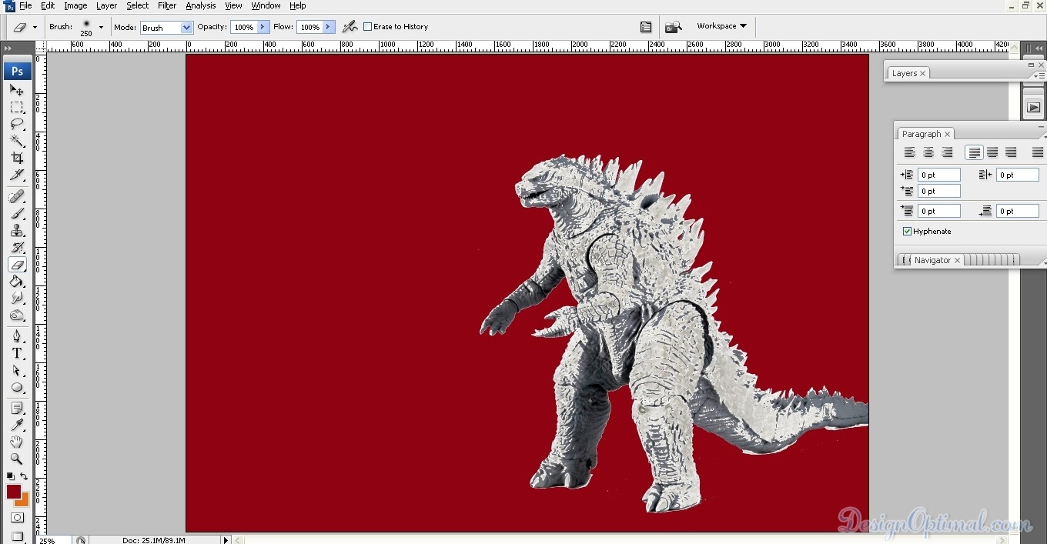Viewport: 1047px width, 544px height.
Task: Click the foreground color swatch
Action: click(14, 492)
